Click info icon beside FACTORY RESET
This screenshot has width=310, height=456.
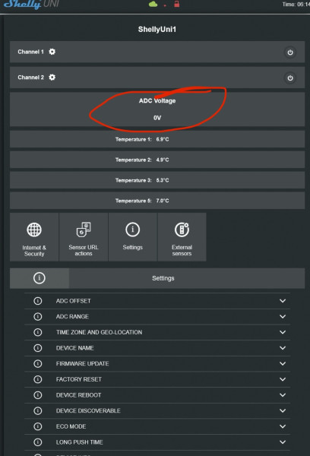tap(38, 379)
